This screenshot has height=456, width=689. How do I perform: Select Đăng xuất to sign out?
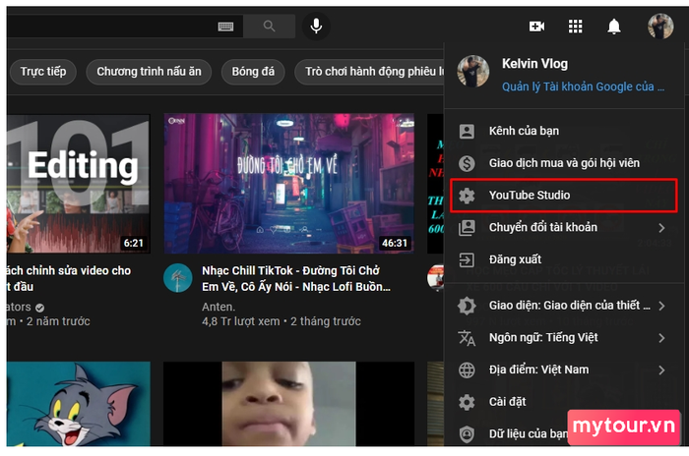pos(563,259)
